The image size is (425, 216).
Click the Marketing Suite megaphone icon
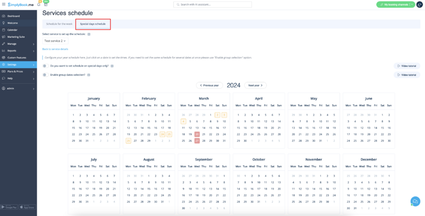click(x=4, y=37)
